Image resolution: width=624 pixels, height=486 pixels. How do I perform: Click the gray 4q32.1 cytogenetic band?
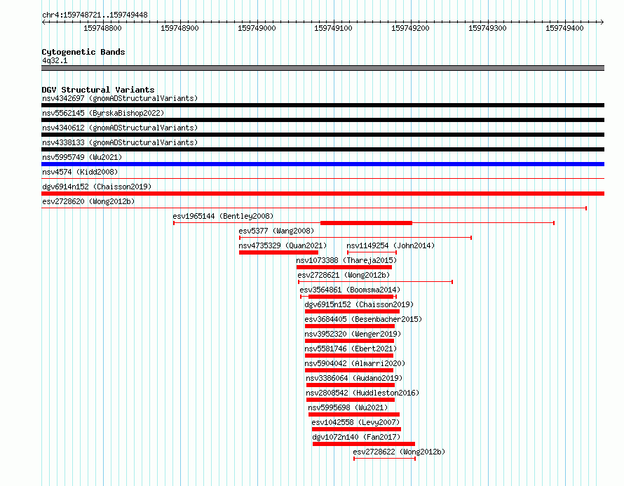pos(323,68)
